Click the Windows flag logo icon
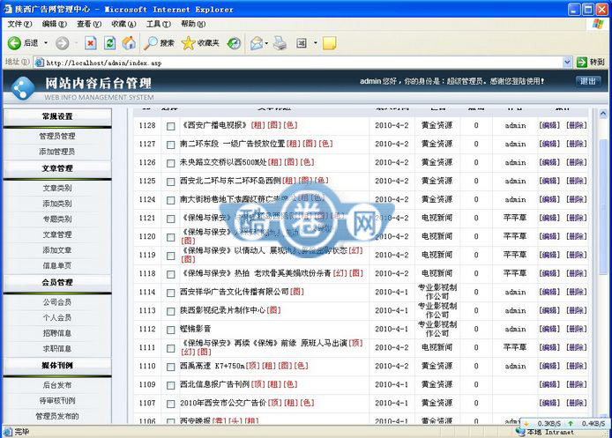 point(598,24)
